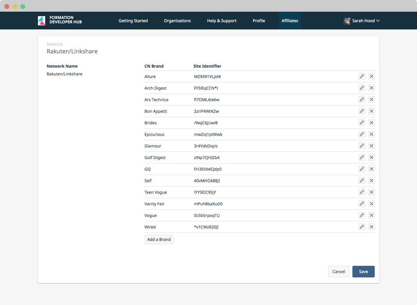
Task: Remove the Golf Digest entry
Action: 371,158
